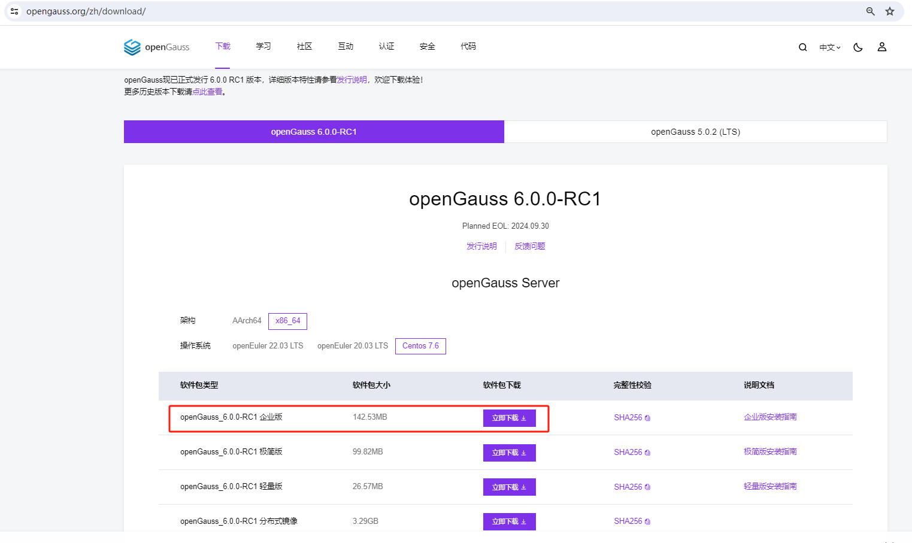Screen dimensions: 912x543
Task: Click package name openGauss_6.0.0-RC1 轻量版
Action: pyautogui.click(x=231, y=486)
